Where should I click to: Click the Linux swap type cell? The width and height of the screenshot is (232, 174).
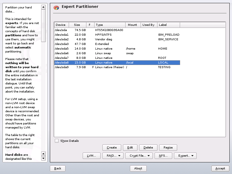(103, 53)
